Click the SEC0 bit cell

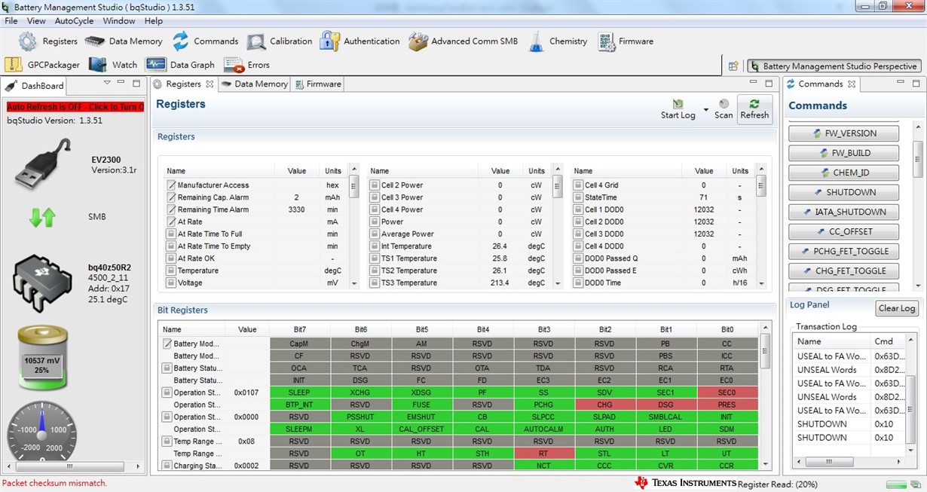coord(727,393)
